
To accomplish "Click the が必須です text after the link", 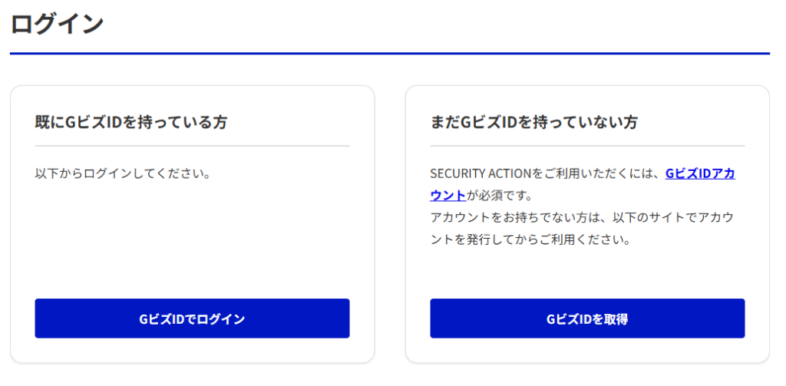I will [x=499, y=196].
